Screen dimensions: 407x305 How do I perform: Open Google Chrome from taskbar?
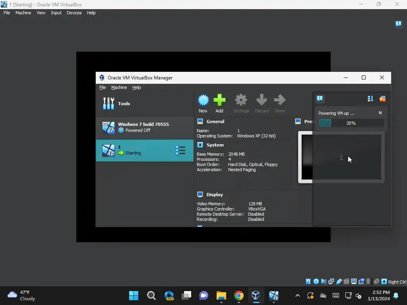[x=239, y=295]
